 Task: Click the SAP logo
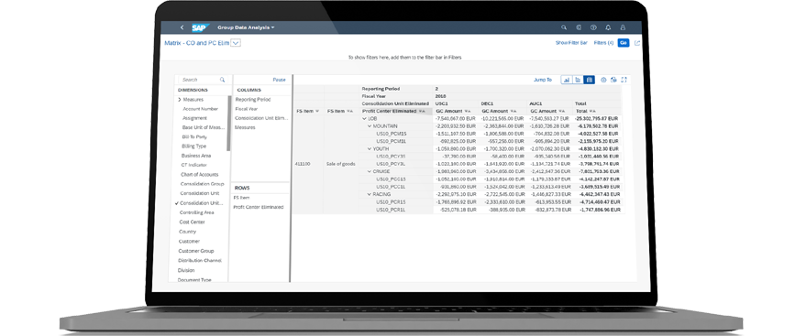pos(200,27)
